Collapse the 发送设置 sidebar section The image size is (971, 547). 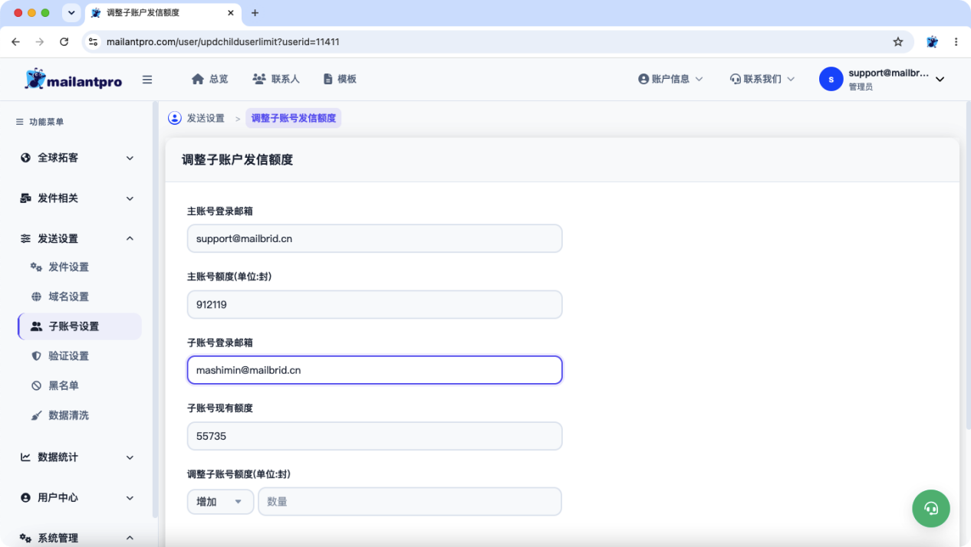77,239
